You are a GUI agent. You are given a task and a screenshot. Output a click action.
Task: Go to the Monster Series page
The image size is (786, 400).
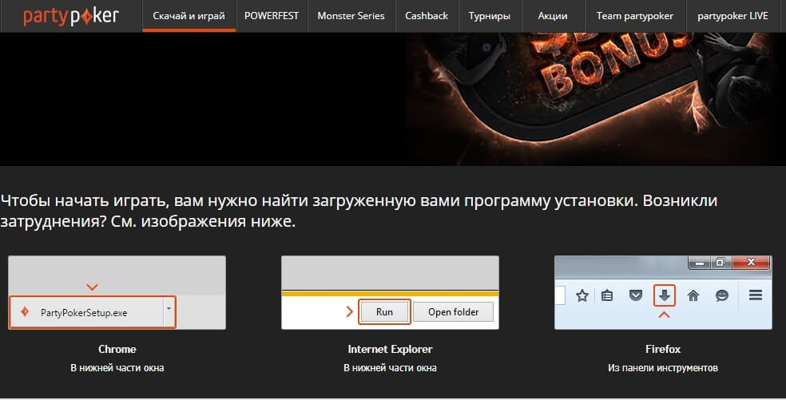pyautogui.click(x=351, y=16)
